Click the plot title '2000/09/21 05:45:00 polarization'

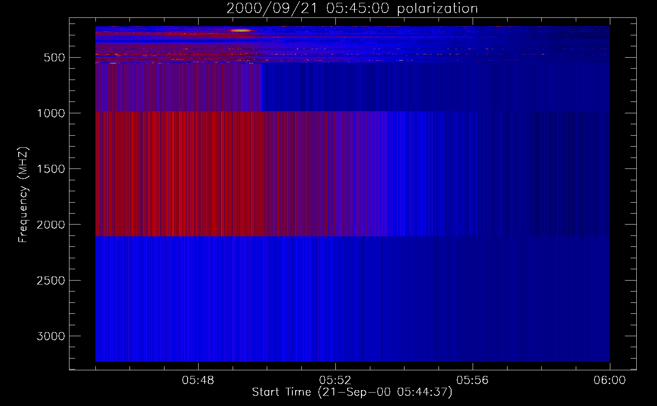coord(352,9)
